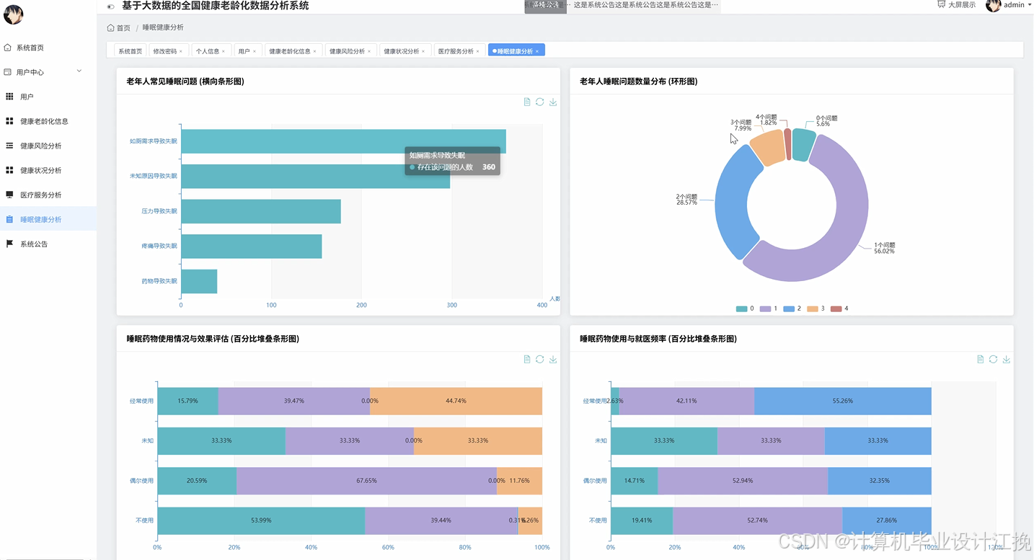Open 系统首页 from the sidebar

pyautogui.click(x=48, y=48)
